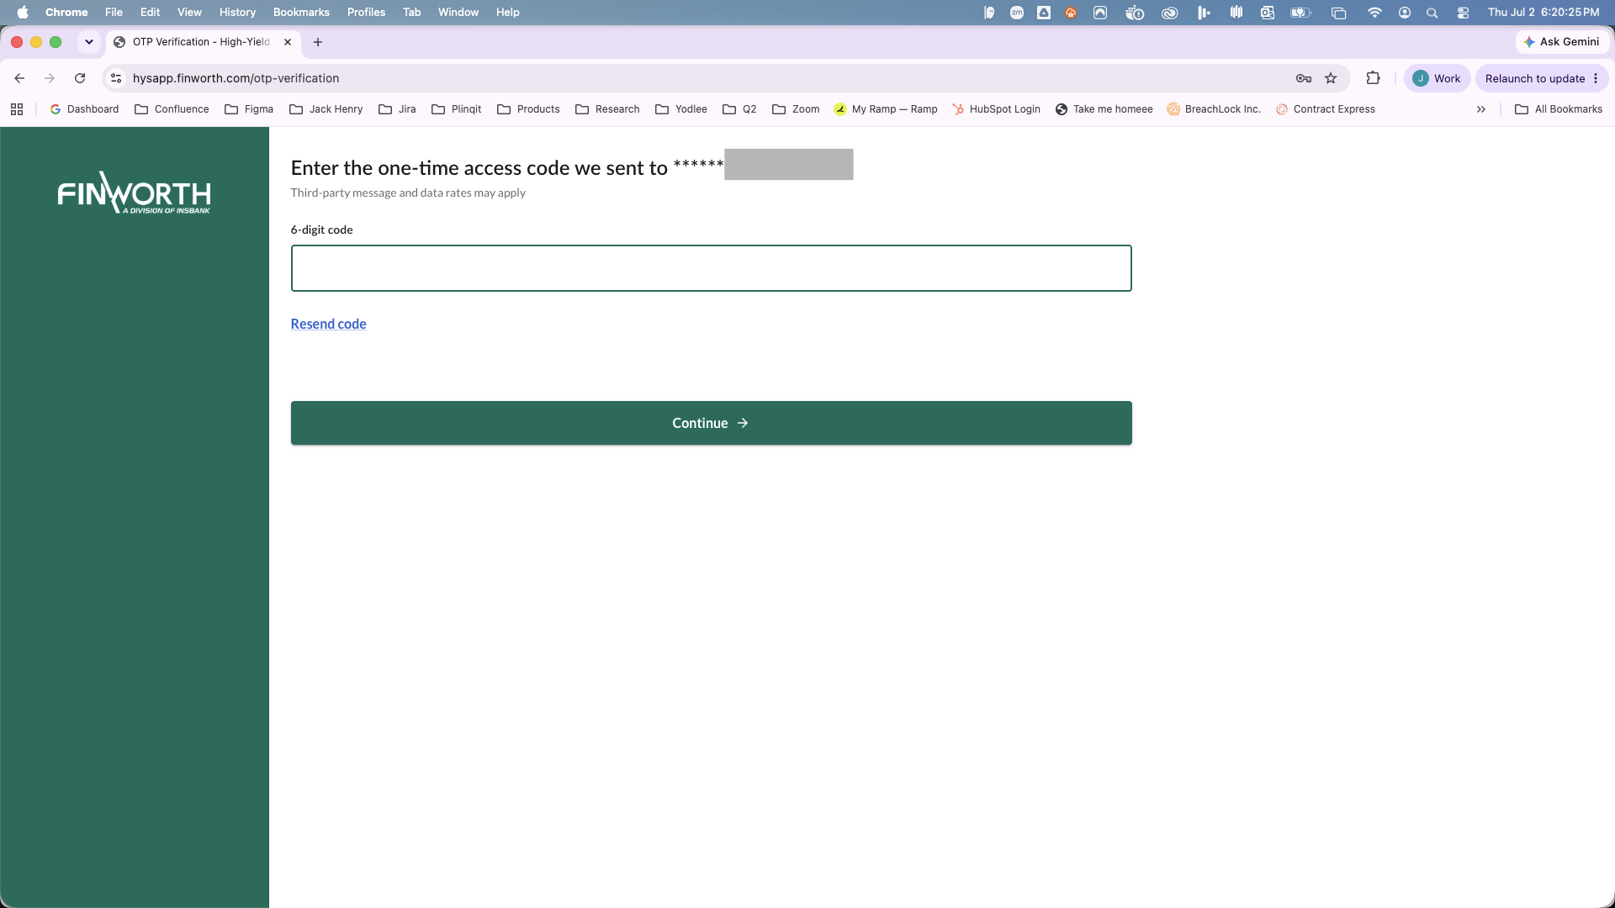Open user account icon in menu bar

(x=1405, y=12)
